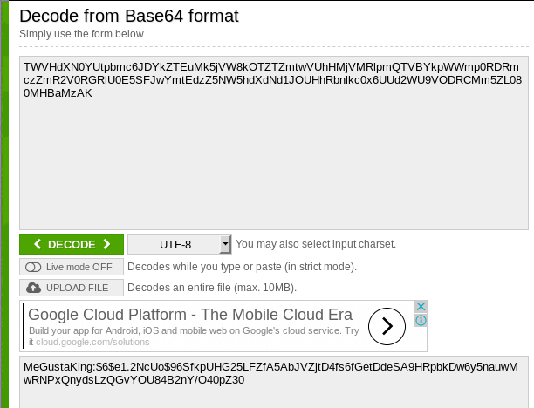The image size is (534, 408).
Task: Click the circular arrow on the ad
Action: coord(387,326)
